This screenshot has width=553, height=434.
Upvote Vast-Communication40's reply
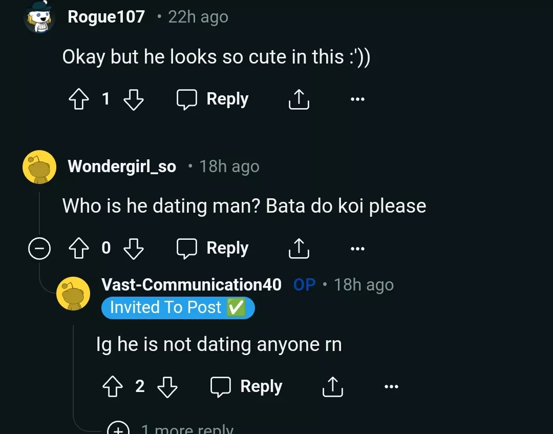(112, 387)
